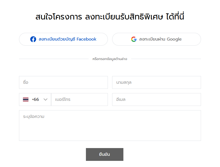Click the +66 dial code text
Image resolution: width=220 pixels, height=167 pixels.
click(35, 100)
